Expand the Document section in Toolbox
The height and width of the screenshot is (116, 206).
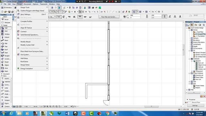point(2,74)
